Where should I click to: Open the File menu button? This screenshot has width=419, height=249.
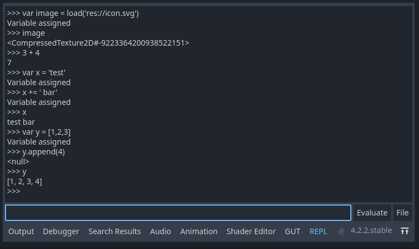(x=403, y=213)
